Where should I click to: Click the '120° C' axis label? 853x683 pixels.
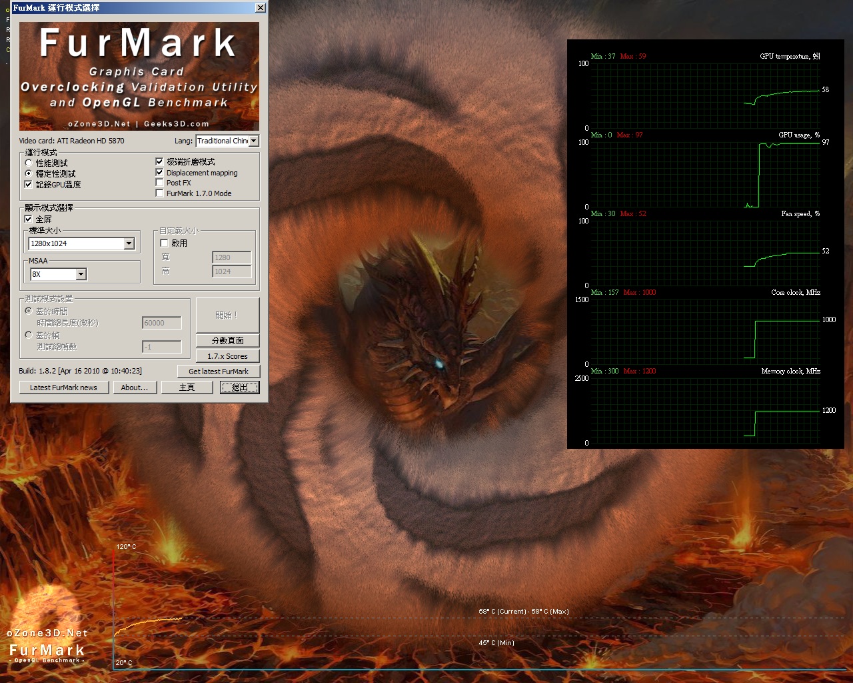point(126,547)
